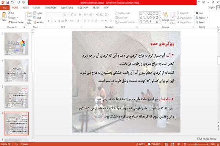Switch to the DESIGN tab
The width and height of the screenshot is (220, 146).
coord(36,8)
